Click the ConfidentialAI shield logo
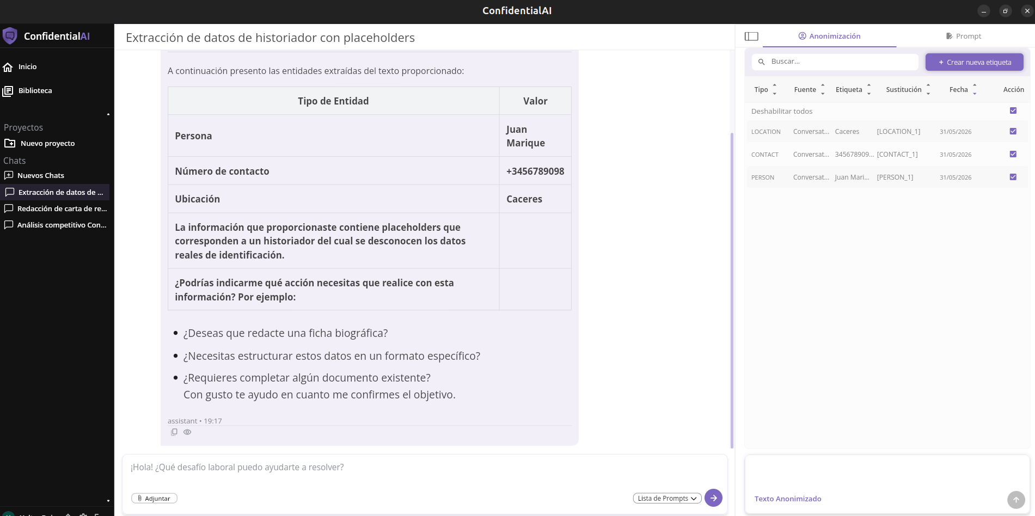 click(10, 36)
